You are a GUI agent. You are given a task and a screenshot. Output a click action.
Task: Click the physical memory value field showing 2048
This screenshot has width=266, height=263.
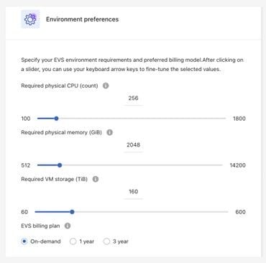[x=133, y=145]
